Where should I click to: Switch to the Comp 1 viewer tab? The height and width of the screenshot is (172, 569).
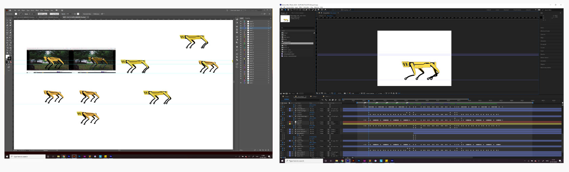pyautogui.click(x=321, y=15)
